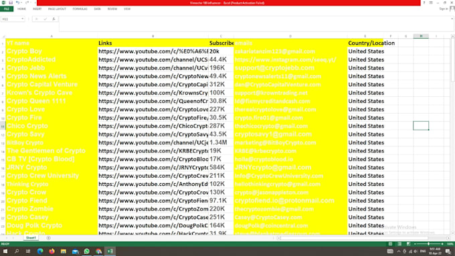Select the column A header
This screenshot has width=455, height=256.
click(x=52, y=36)
